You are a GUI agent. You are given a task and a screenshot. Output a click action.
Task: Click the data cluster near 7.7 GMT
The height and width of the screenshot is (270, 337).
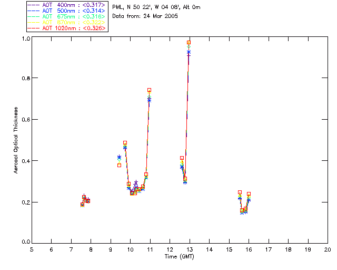click(85, 200)
